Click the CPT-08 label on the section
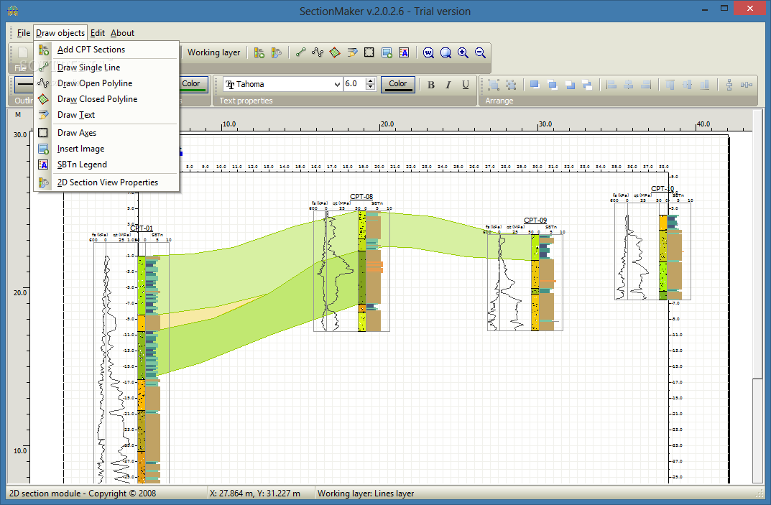Screen dimensions: 771x505 [x=361, y=197]
